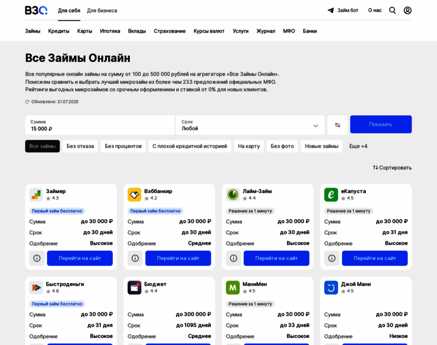The width and height of the screenshot is (437, 345).
Task: Select the Без отказа filter chip
Action: (80, 146)
